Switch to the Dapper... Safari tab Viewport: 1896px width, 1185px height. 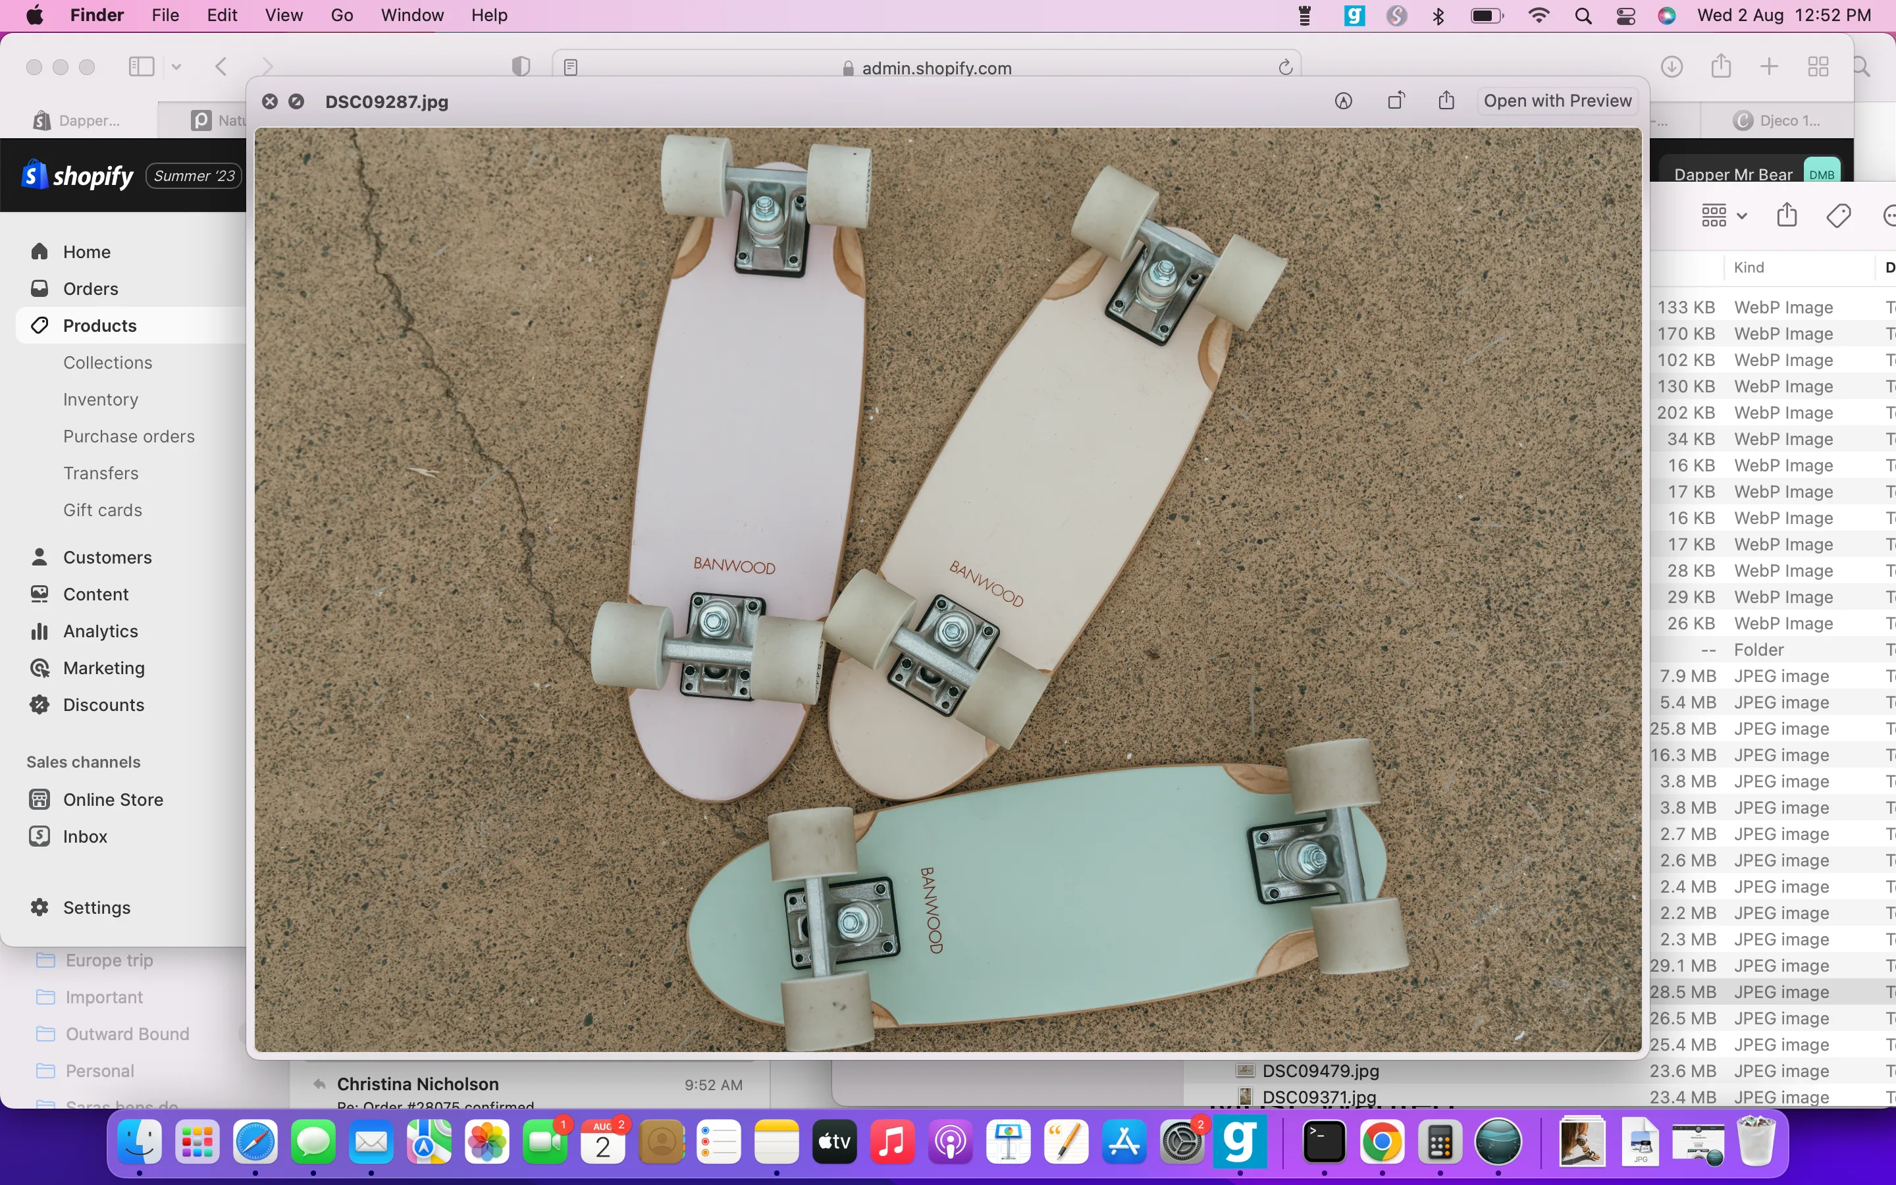(78, 120)
